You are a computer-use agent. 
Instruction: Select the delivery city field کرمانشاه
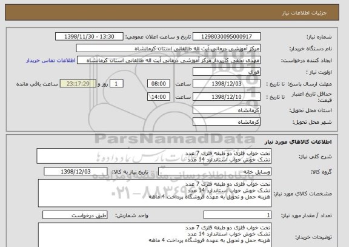[x=227, y=122]
